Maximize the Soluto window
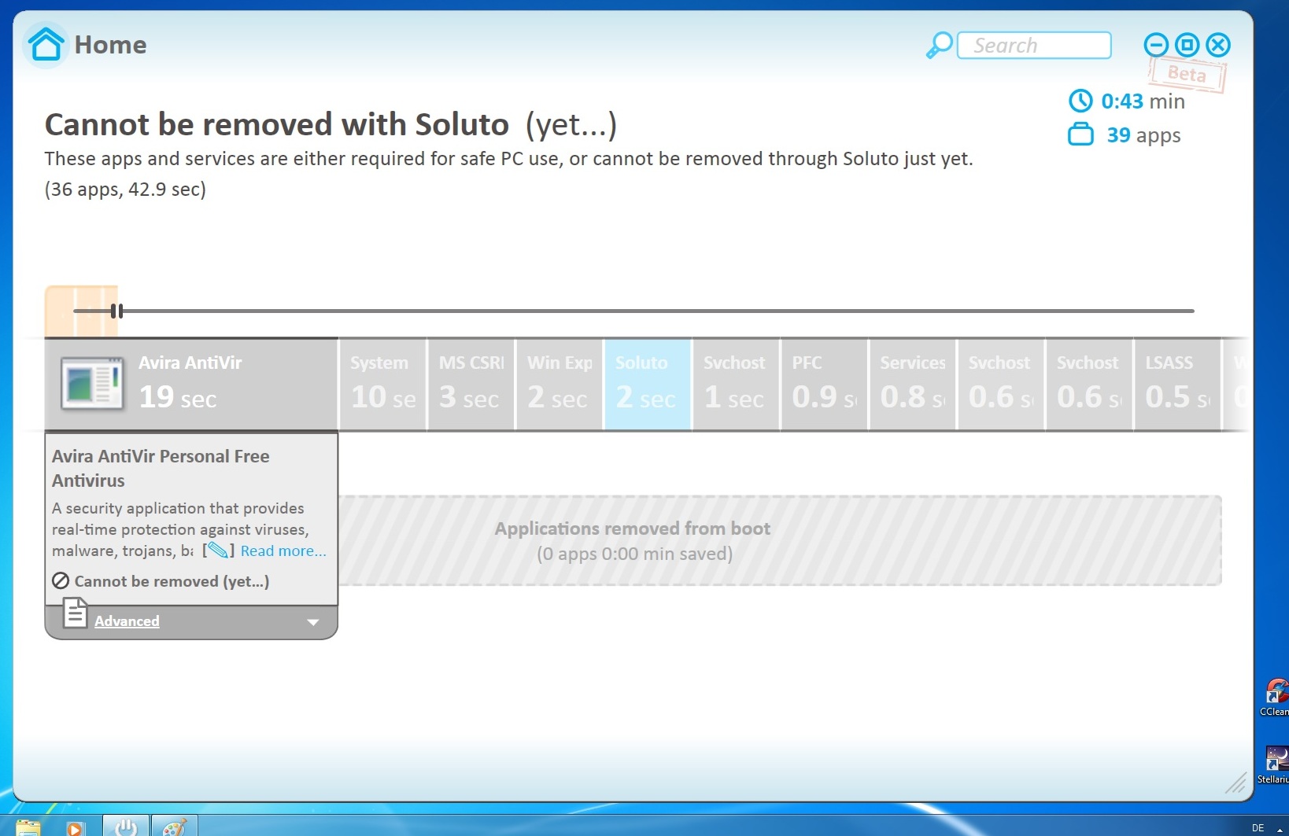 (x=1187, y=45)
